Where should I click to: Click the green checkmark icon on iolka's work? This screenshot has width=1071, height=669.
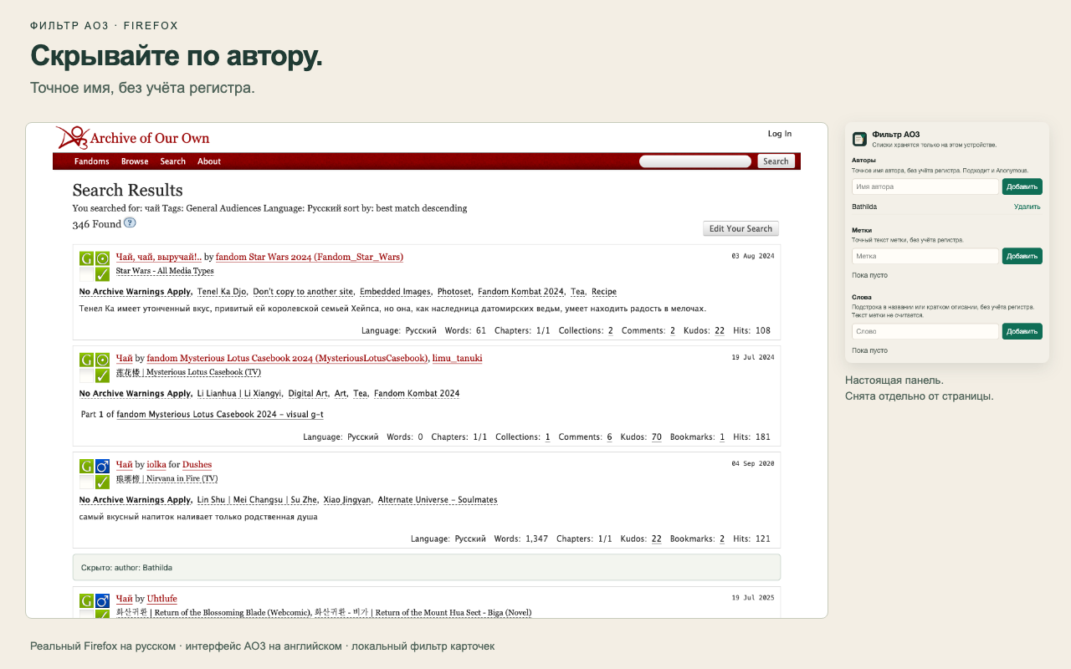pyautogui.click(x=102, y=483)
